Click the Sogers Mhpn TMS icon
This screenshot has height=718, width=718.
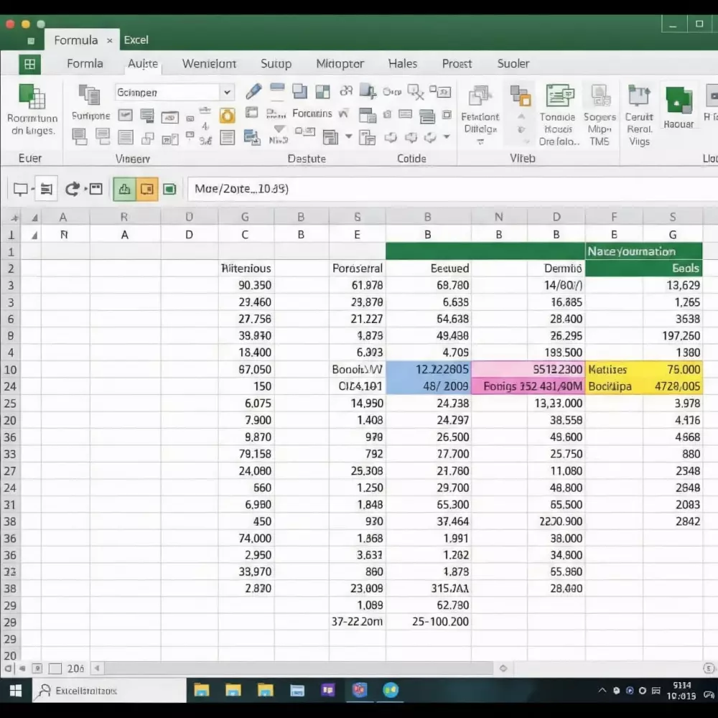[x=600, y=115]
